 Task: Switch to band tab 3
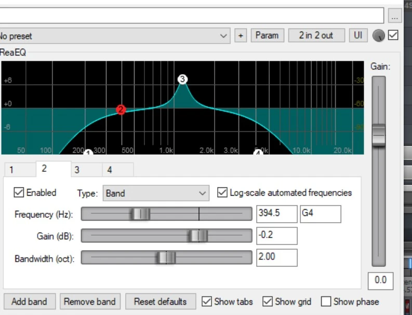point(76,170)
